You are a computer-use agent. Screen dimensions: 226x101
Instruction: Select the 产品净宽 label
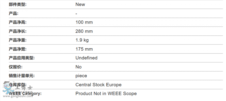(18, 49)
